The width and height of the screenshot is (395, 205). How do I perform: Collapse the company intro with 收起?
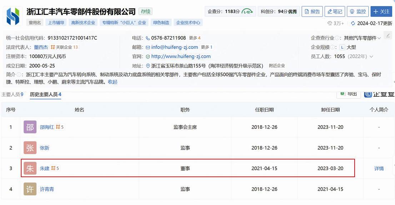click(112, 82)
